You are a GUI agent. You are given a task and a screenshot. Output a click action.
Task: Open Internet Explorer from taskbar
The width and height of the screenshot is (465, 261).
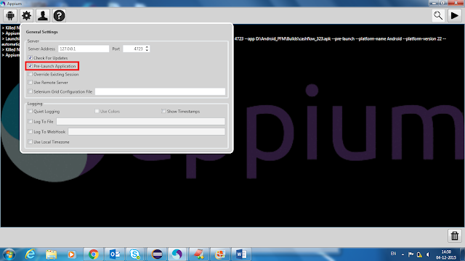point(31,254)
